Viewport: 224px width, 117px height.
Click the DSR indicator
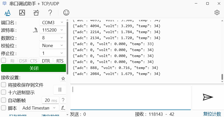(23, 61)
